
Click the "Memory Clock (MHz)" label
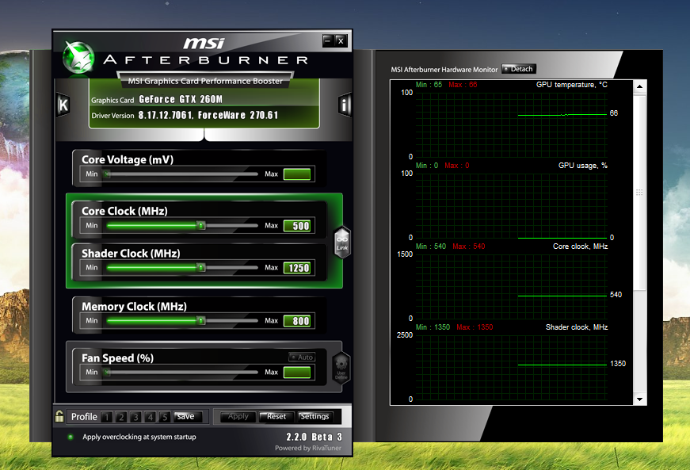point(134,306)
